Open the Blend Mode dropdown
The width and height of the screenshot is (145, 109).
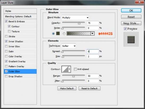pos(75,18)
